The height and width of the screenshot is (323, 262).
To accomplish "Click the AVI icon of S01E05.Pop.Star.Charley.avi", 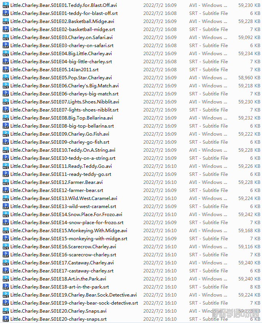I will pos(6,77).
